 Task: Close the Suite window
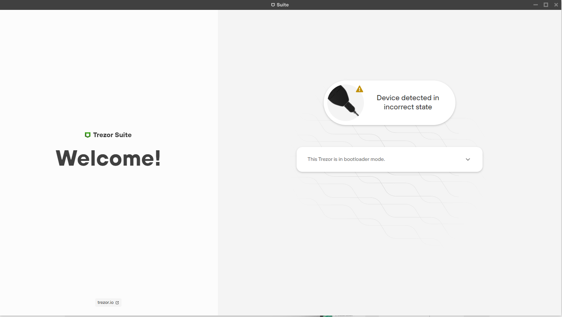556,5
